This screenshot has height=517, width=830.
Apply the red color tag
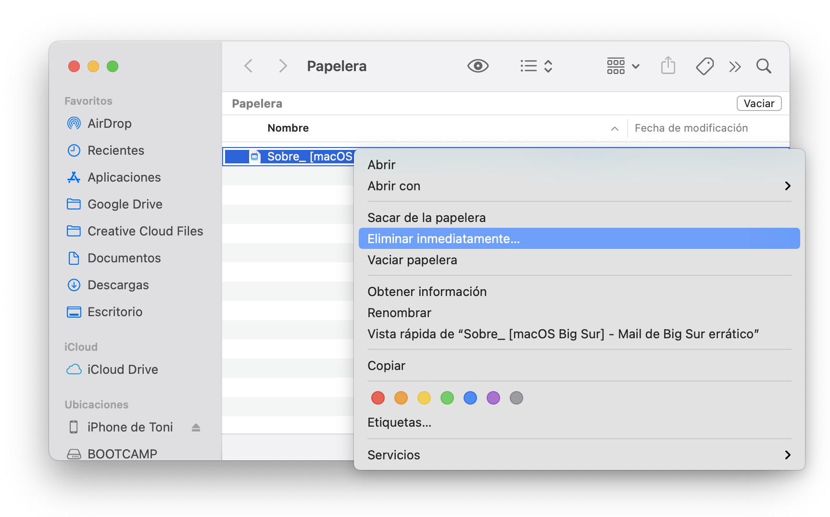(377, 398)
